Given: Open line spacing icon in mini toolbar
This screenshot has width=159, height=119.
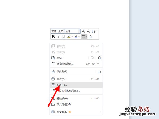Looking at the screenshot, I should pos(94,31).
